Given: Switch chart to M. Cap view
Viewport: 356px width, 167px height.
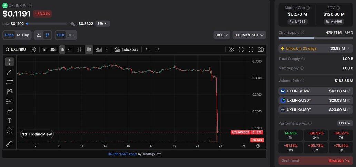Looking at the screenshot, I should [23, 35].
